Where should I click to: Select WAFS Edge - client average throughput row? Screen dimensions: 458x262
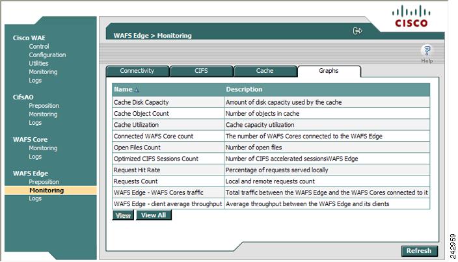coord(271,204)
